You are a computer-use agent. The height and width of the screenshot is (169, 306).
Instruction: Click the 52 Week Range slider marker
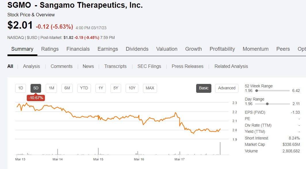coord(257,91)
